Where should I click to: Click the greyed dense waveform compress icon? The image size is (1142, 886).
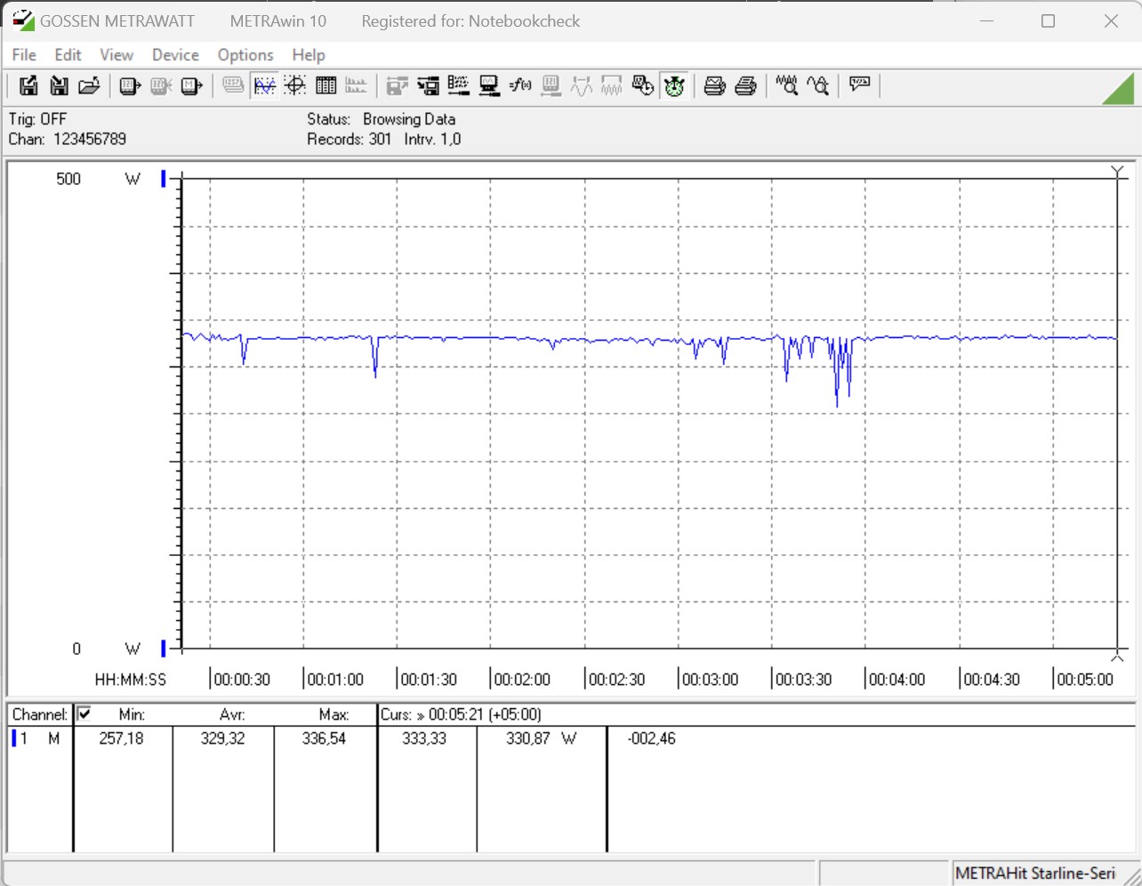pos(612,85)
